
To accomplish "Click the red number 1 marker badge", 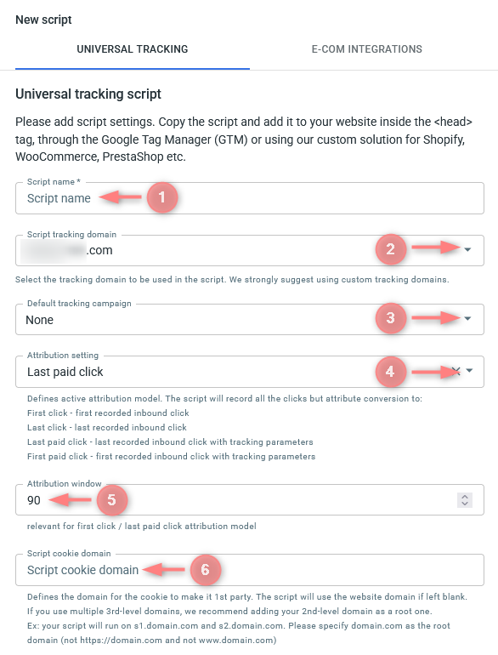I will tap(162, 197).
